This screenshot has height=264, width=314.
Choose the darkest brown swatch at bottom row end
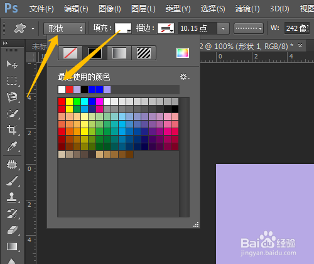click(129, 154)
